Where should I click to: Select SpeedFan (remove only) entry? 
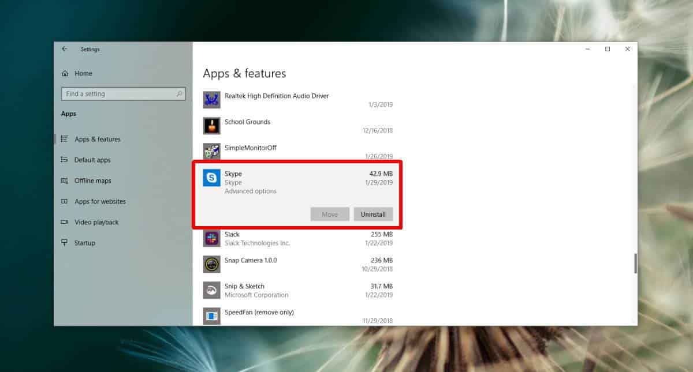(x=299, y=315)
